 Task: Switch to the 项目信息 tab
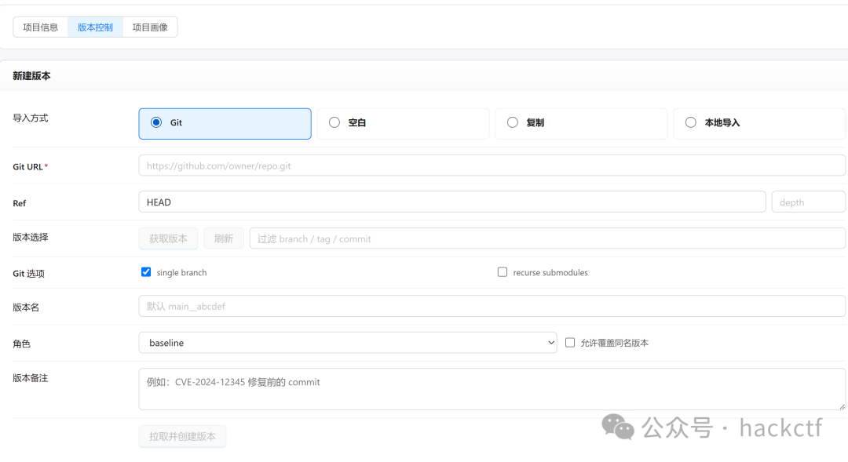click(x=41, y=27)
